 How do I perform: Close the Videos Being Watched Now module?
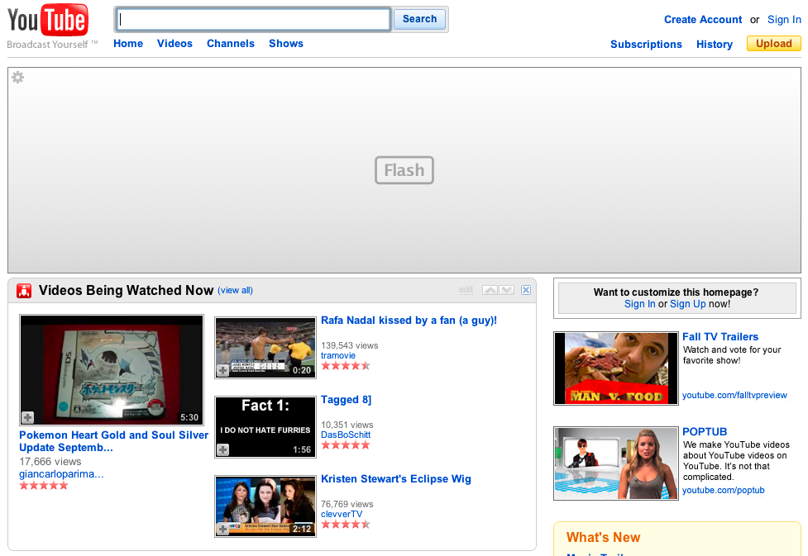coord(526,290)
